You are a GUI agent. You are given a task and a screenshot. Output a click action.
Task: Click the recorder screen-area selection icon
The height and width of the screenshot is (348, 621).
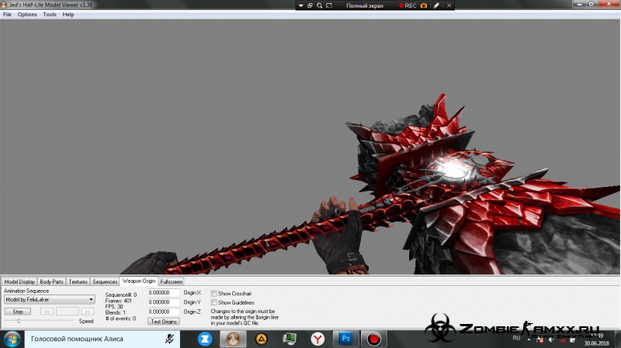(x=329, y=5)
